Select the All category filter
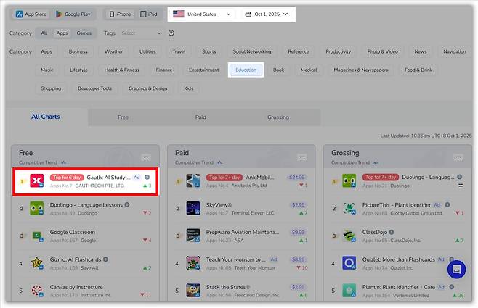This screenshot has height=308, width=478. click(x=44, y=33)
